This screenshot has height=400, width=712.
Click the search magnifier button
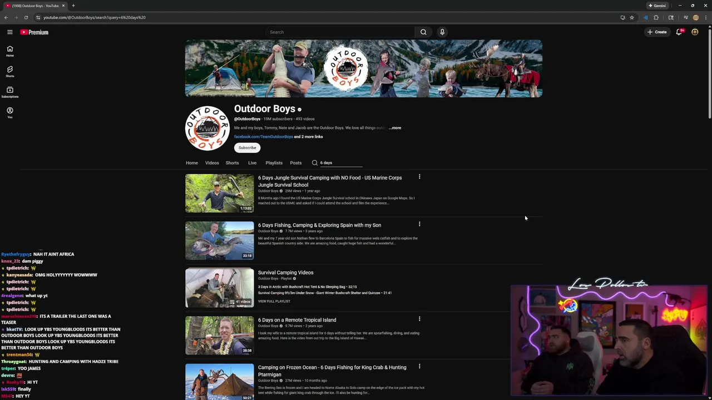(423, 32)
